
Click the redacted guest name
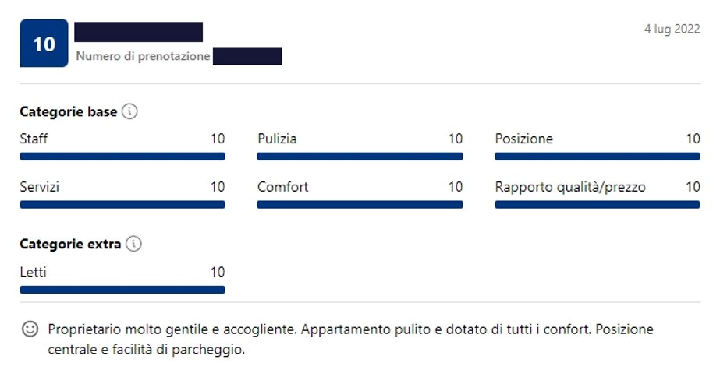[139, 32]
